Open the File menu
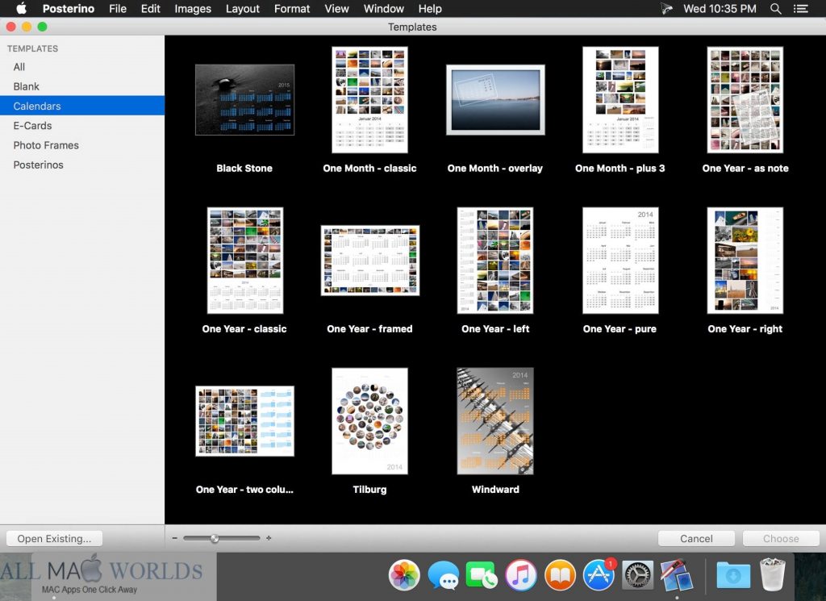 [x=118, y=8]
